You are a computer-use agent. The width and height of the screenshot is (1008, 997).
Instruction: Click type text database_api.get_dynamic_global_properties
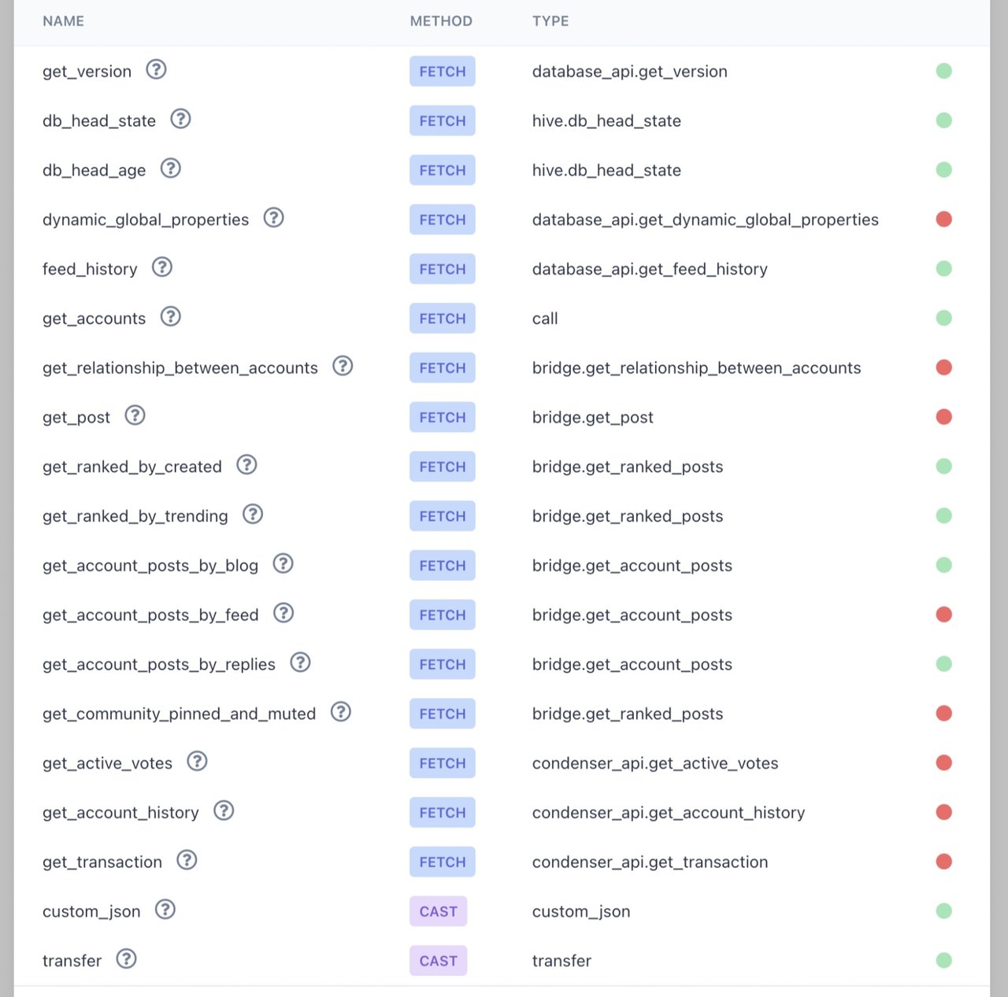[706, 220]
